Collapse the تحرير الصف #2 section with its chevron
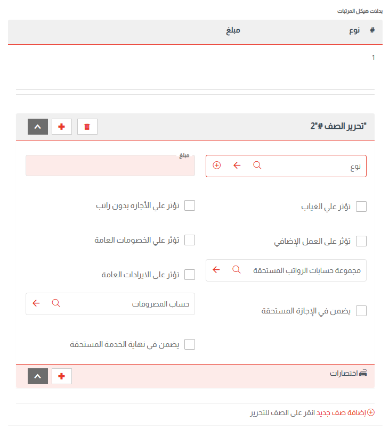The width and height of the screenshot is (389, 430). tap(37, 127)
